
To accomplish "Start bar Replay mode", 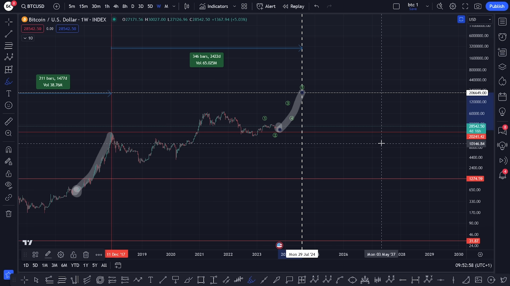I will 294,6.
